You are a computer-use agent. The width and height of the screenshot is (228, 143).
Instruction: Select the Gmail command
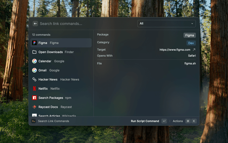coord(61,70)
